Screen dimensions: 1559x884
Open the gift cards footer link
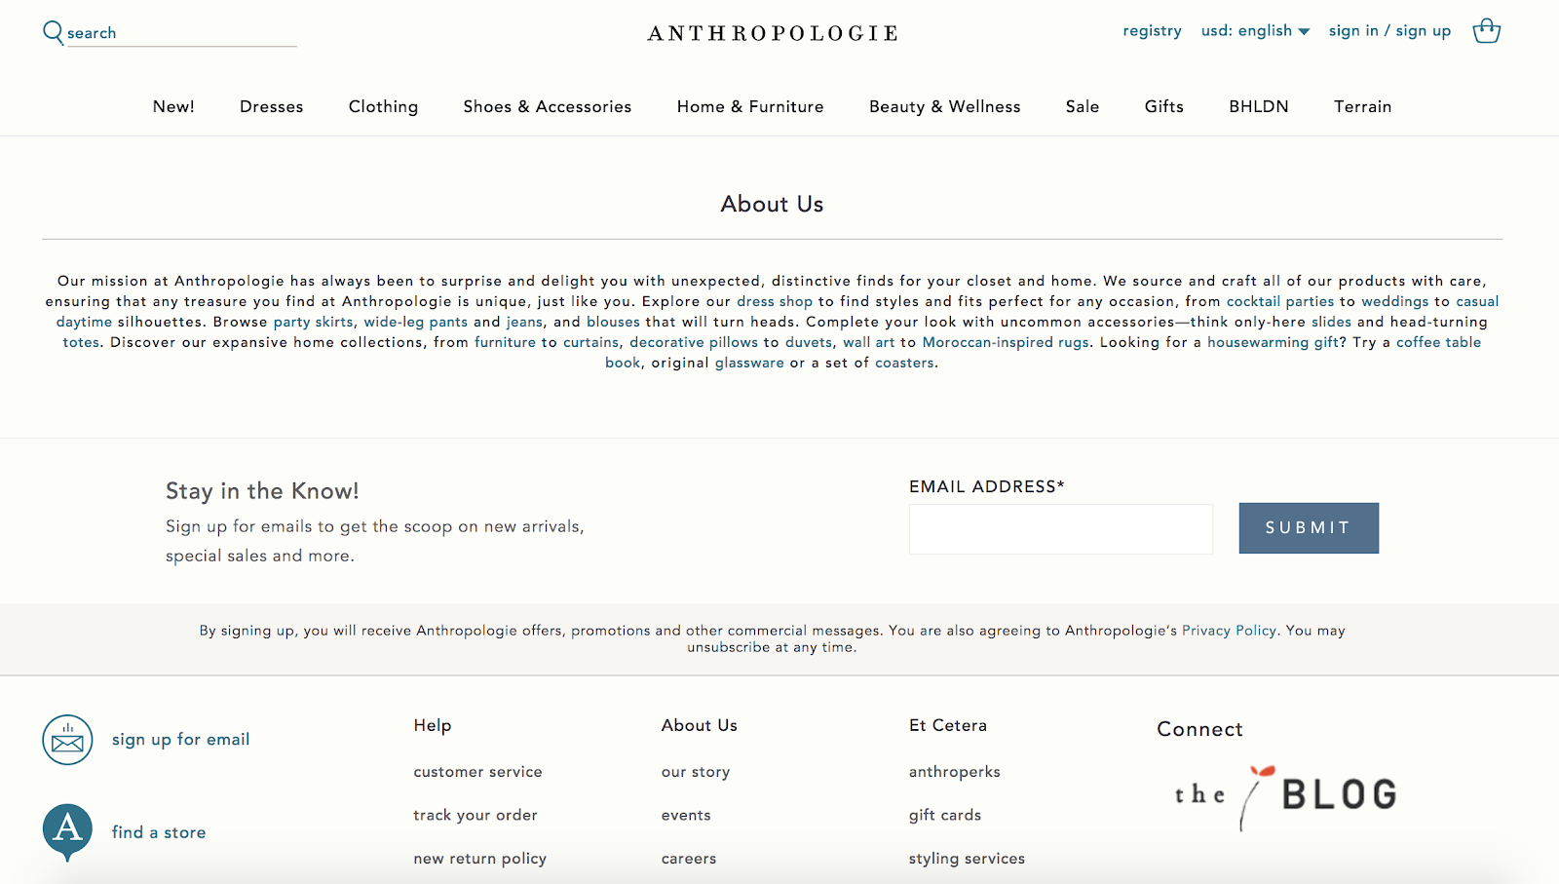point(945,816)
